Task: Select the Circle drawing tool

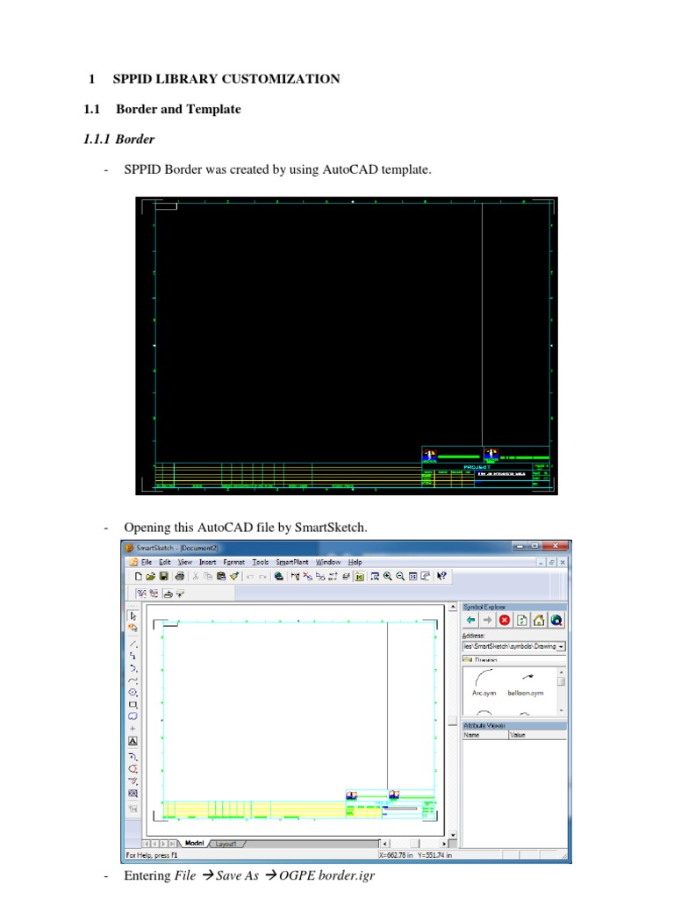Action: point(133,692)
